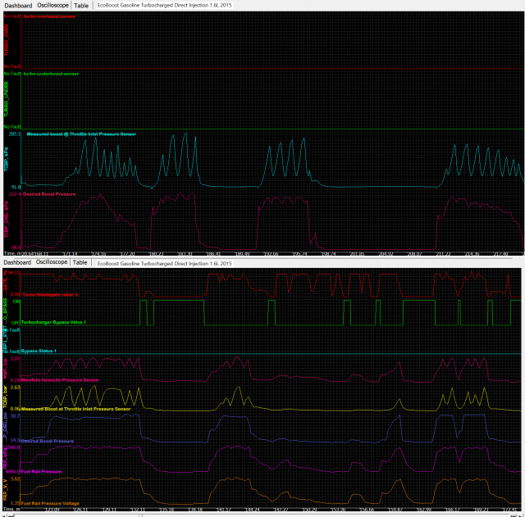Select the Bypass Status 1 trace label

pyautogui.click(x=39, y=351)
